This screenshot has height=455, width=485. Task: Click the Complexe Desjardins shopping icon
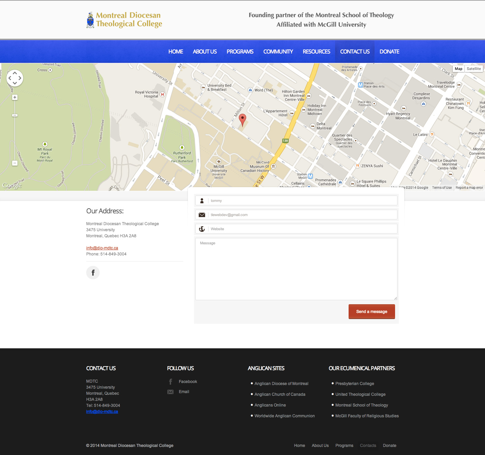(x=424, y=104)
